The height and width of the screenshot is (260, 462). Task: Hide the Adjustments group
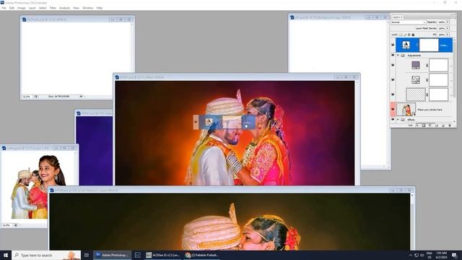pyautogui.click(x=393, y=55)
